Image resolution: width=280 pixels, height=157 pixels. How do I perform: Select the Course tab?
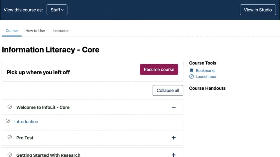(11, 31)
